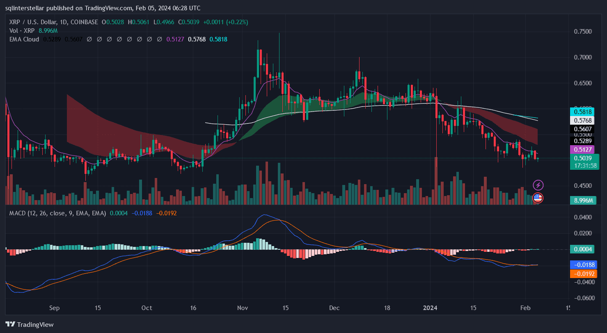Click the Sep marker on the date axis
The width and height of the screenshot is (607, 333).
click(x=54, y=308)
